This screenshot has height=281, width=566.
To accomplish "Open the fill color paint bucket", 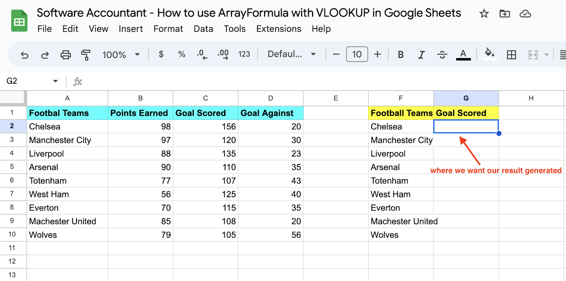I will pos(490,54).
